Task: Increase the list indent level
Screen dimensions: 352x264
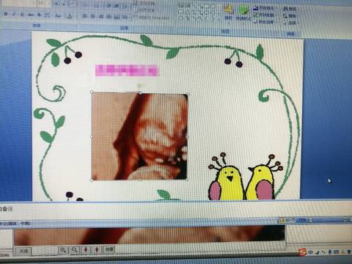Action: click(x=116, y=5)
